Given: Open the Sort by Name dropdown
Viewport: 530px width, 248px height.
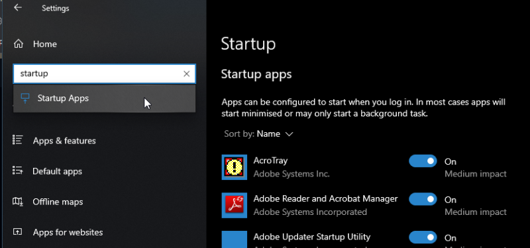Looking at the screenshot, I should click(x=258, y=134).
